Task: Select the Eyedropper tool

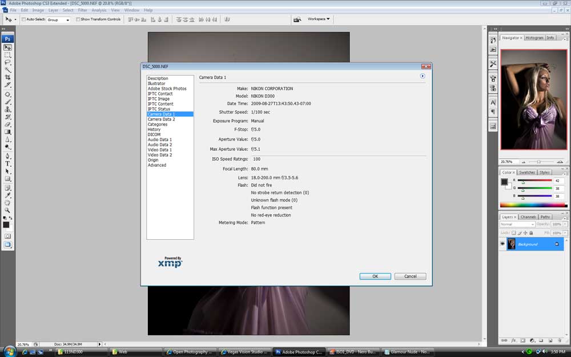Action: coord(7,195)
